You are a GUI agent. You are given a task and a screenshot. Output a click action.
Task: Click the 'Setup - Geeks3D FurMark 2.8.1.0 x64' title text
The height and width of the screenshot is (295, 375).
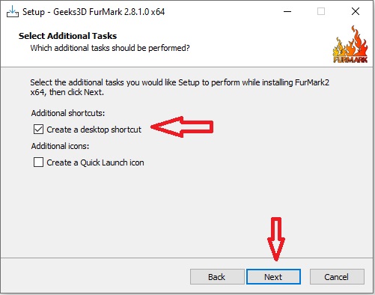click(94, 12)
